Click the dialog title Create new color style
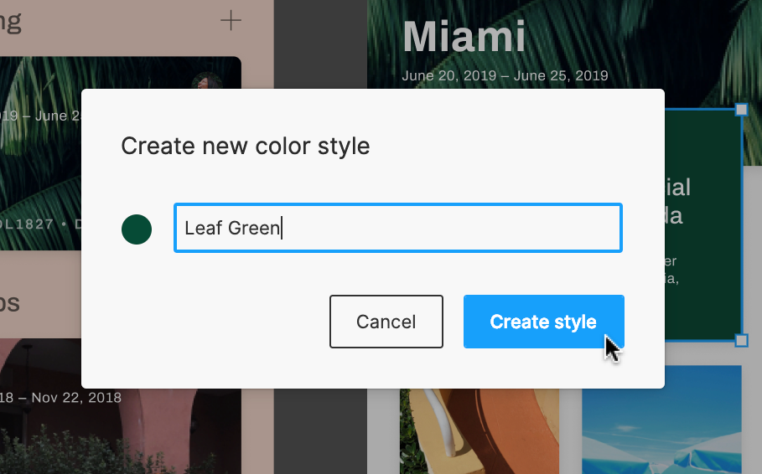Image resolution: width=762 pixels, height=474 pixels. (x=246, y=146)
